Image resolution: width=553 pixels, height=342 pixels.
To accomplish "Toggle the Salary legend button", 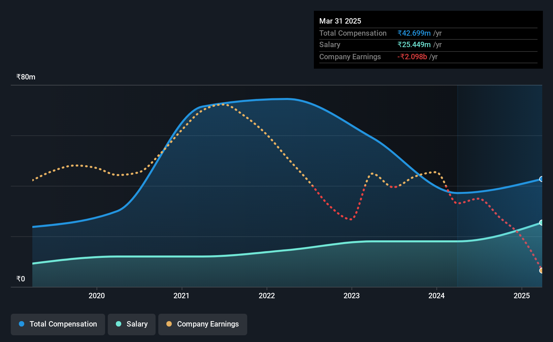I will [132, 324].
